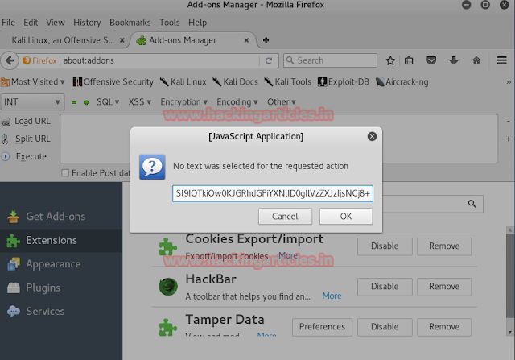The width and height of the screenshot is (515, 360).
Task: Close the Kali Linux tab
Action: [122, 40]
